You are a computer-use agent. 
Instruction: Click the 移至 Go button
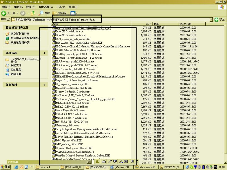(219, 19)
